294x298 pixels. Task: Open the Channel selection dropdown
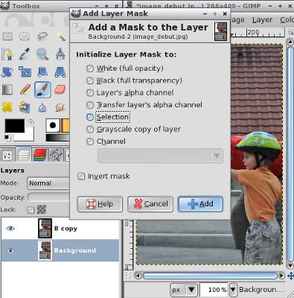[160, 156]
